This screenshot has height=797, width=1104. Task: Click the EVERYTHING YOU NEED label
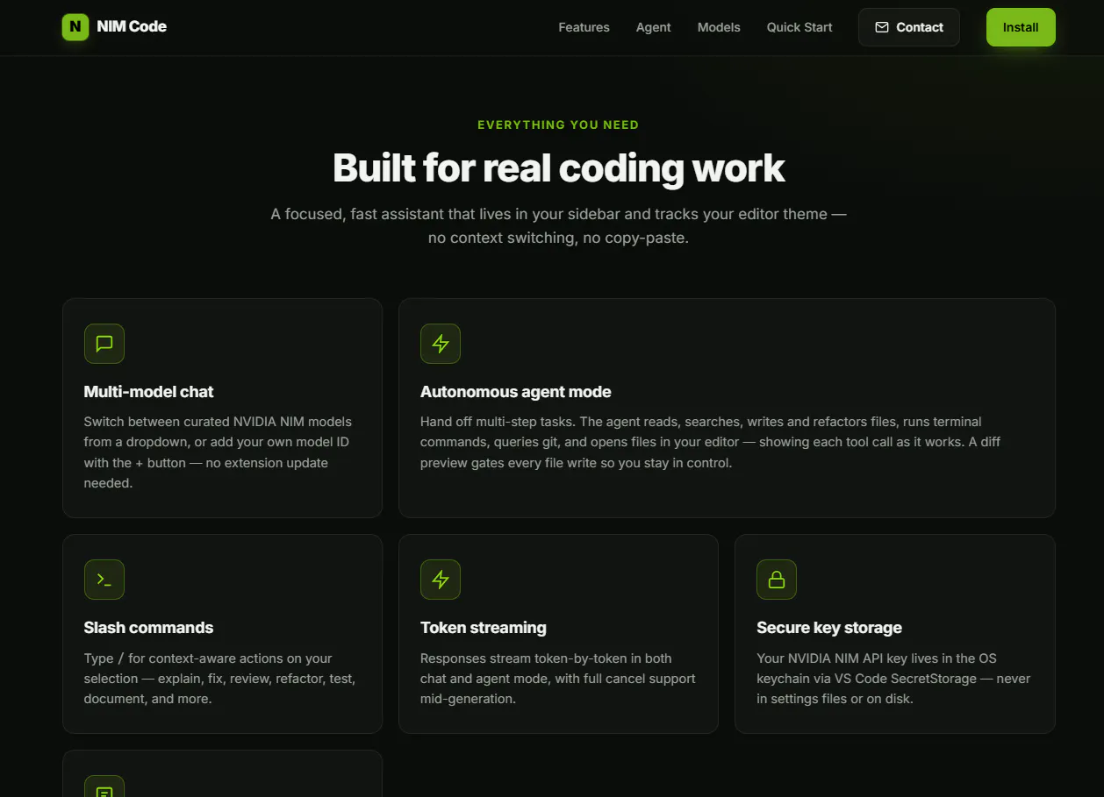[558, 125]
